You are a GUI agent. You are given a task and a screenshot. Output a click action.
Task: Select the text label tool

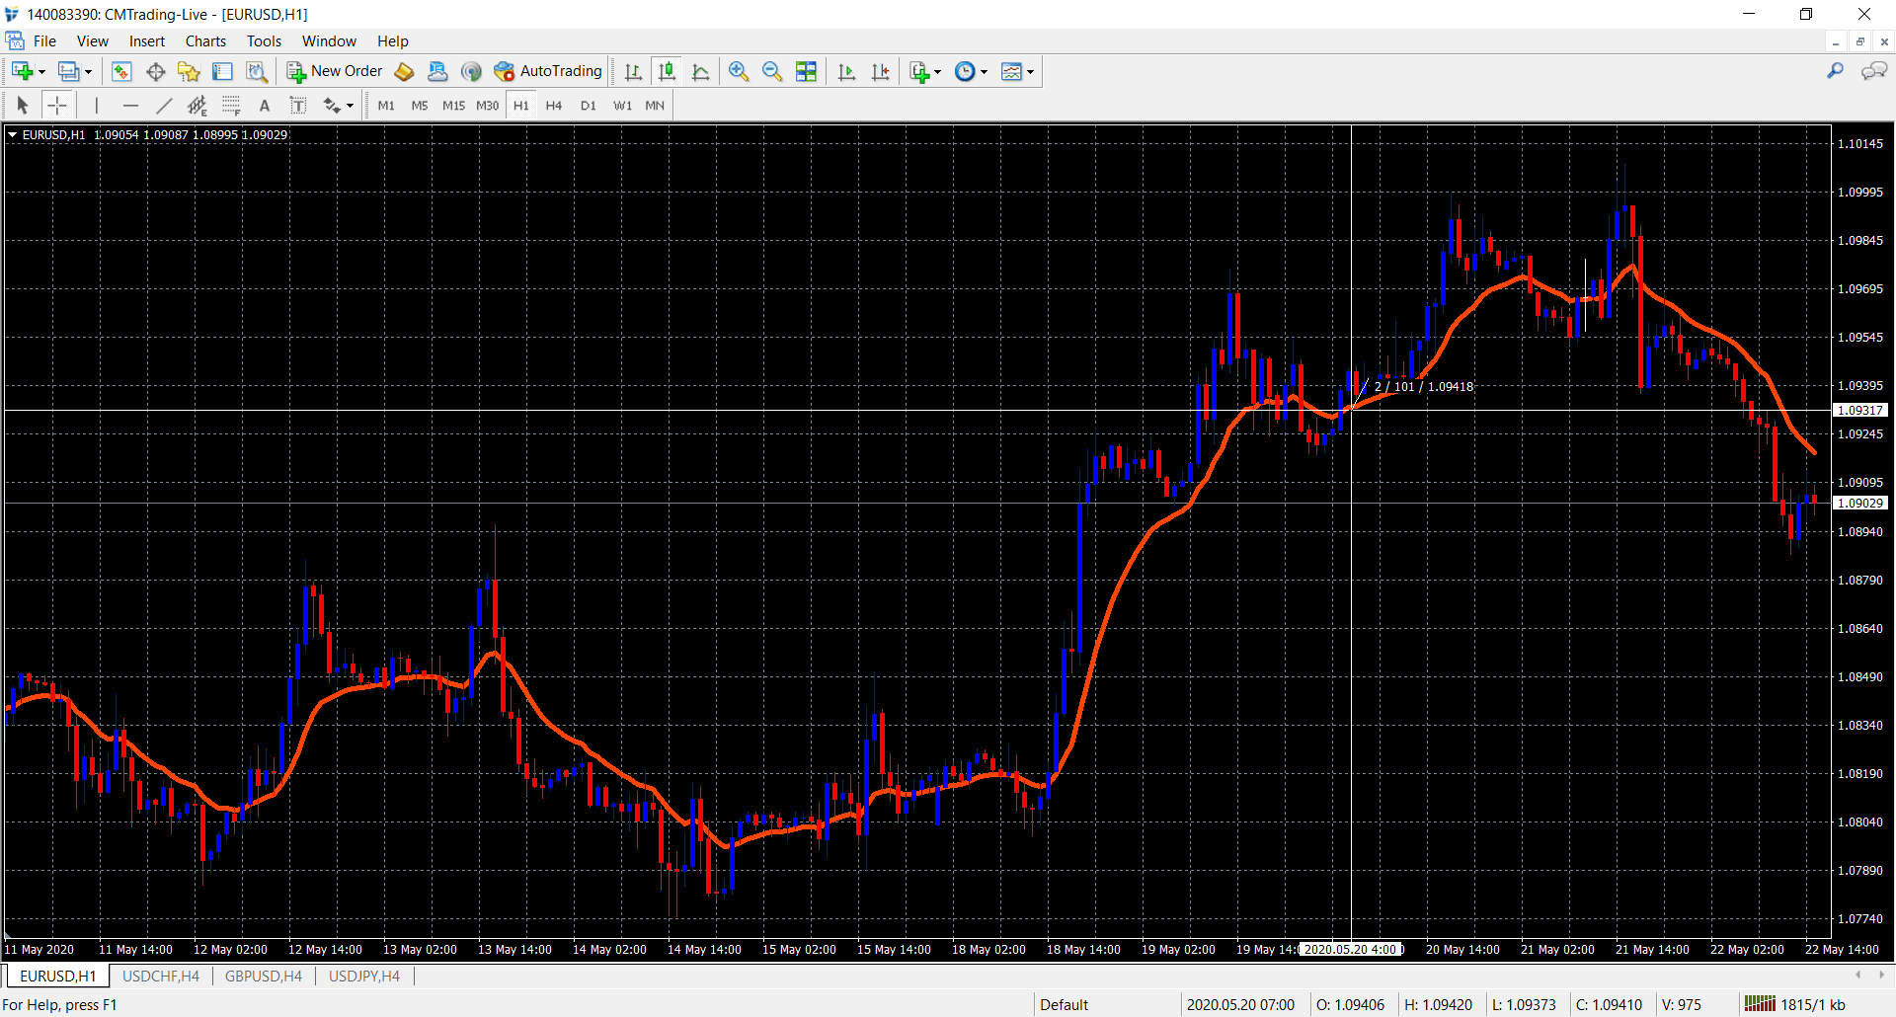point(297,106)
